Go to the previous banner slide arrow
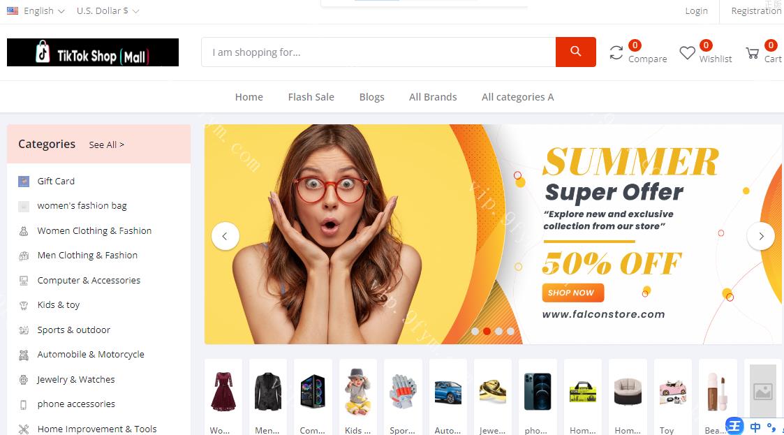 tap(225, 236)
